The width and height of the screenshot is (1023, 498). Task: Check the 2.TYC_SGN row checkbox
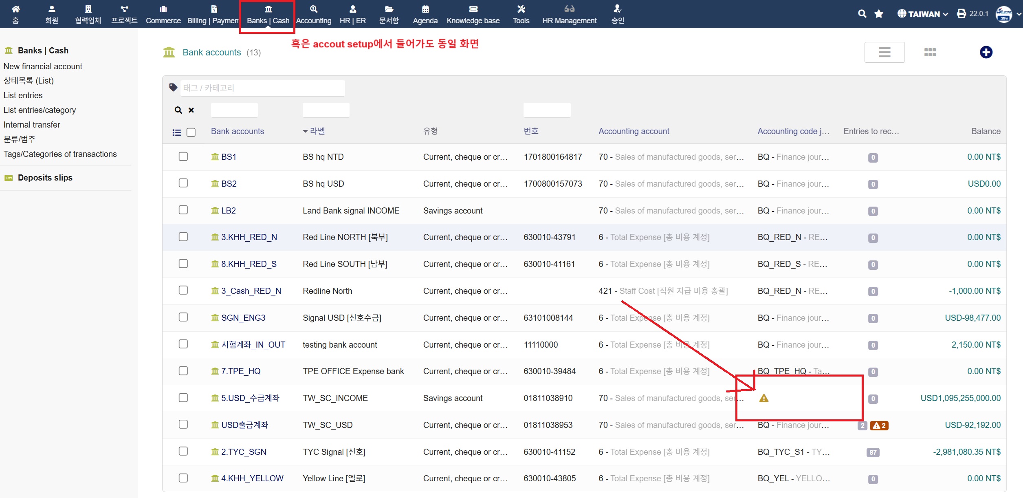(183, 451)
